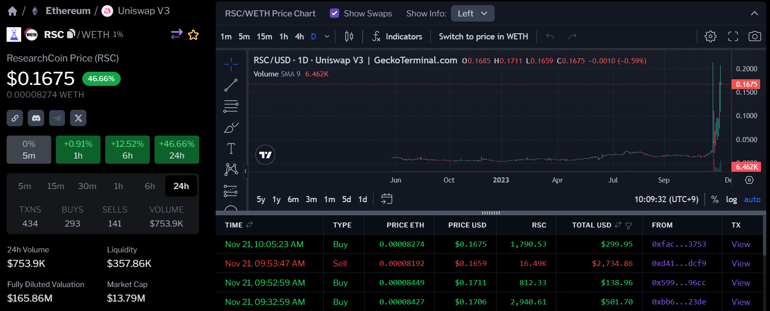Switch stats to the 15m tab
The image size is (770, 311).
pos(55,186)
